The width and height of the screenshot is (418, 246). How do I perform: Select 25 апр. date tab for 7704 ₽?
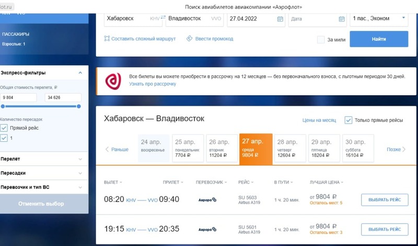tap(188, 148)
